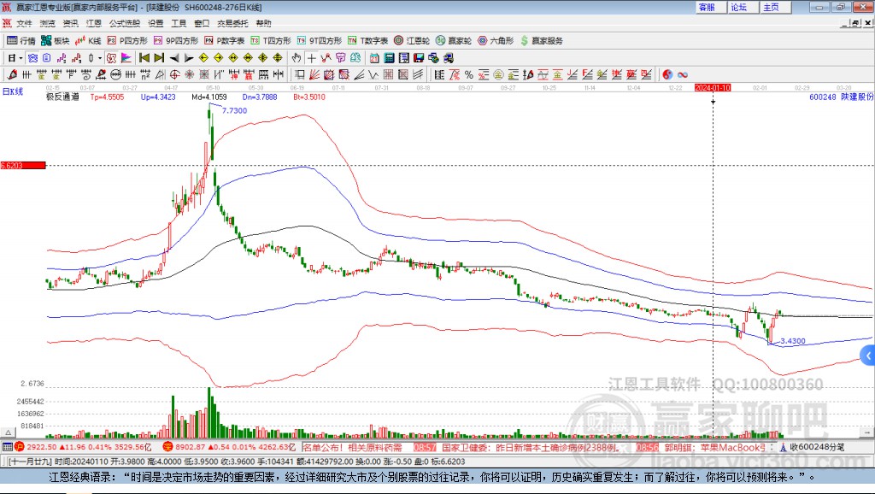The width and height of the screenshot is (875, 494).
Task: Open the 板块 sector view
Action: [56, 41]
